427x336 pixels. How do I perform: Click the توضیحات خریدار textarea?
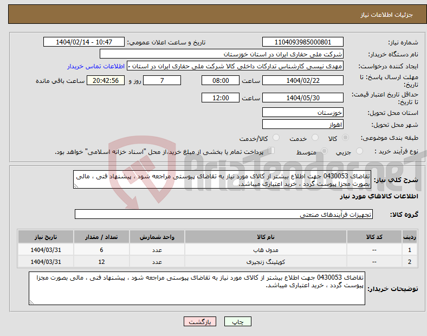pos(197,288)
